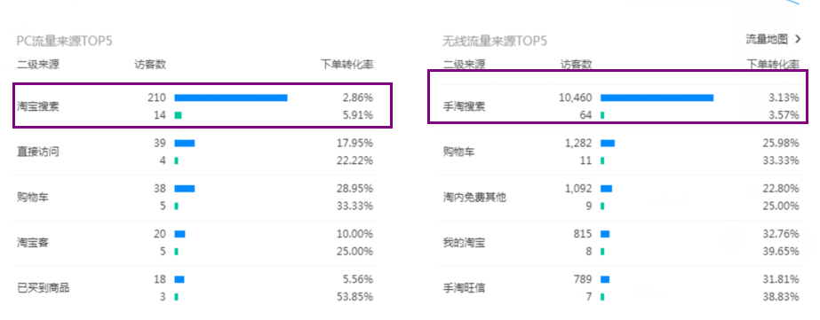This screenshot has height=320, width=820.
Task: Open the 直接访问 source in PC list
Action: click(38, 152)
